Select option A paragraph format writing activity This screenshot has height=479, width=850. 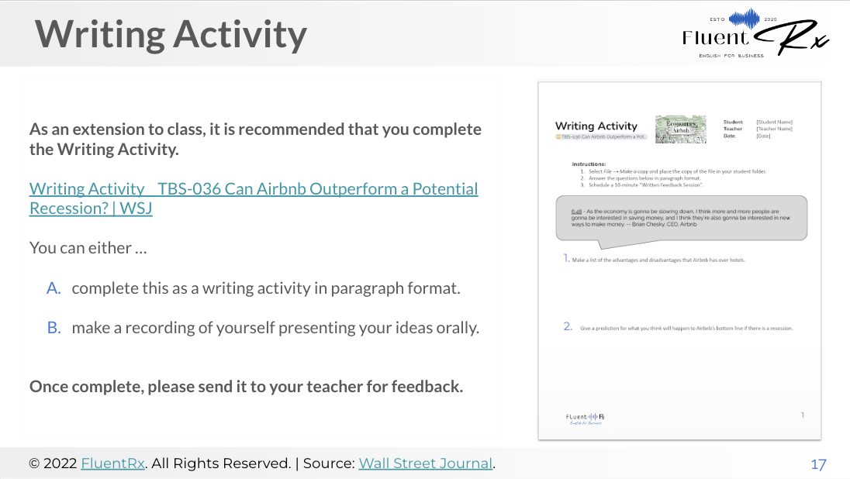click(x=265, y=288)
